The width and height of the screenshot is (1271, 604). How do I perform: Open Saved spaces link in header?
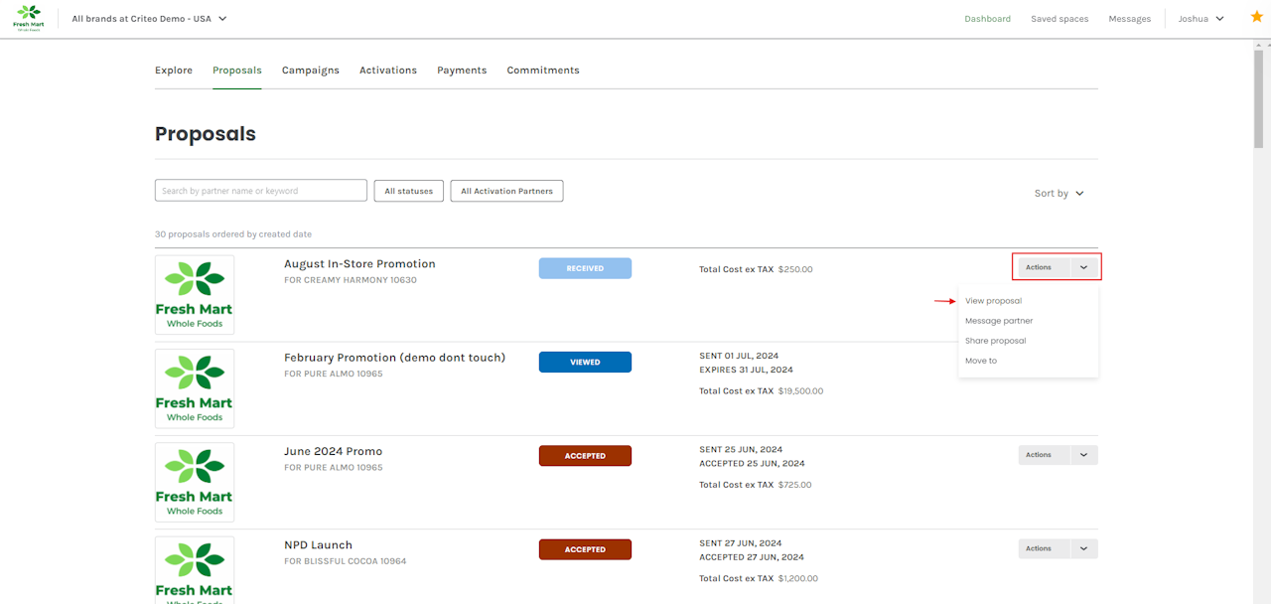pos(1059,19)
